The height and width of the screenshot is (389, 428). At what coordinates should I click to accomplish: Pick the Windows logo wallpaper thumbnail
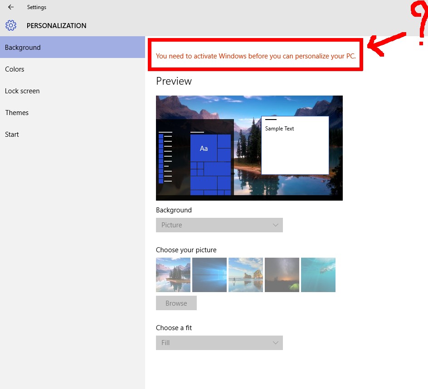[x=209, y=275]
